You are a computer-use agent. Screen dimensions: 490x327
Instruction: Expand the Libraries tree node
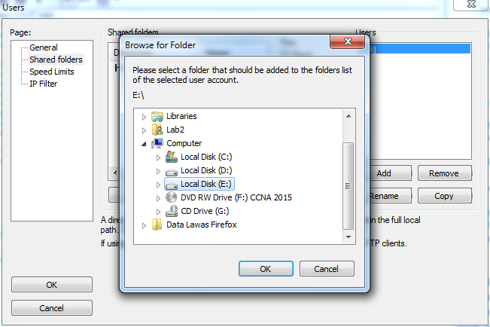click(x=144, y=117)
